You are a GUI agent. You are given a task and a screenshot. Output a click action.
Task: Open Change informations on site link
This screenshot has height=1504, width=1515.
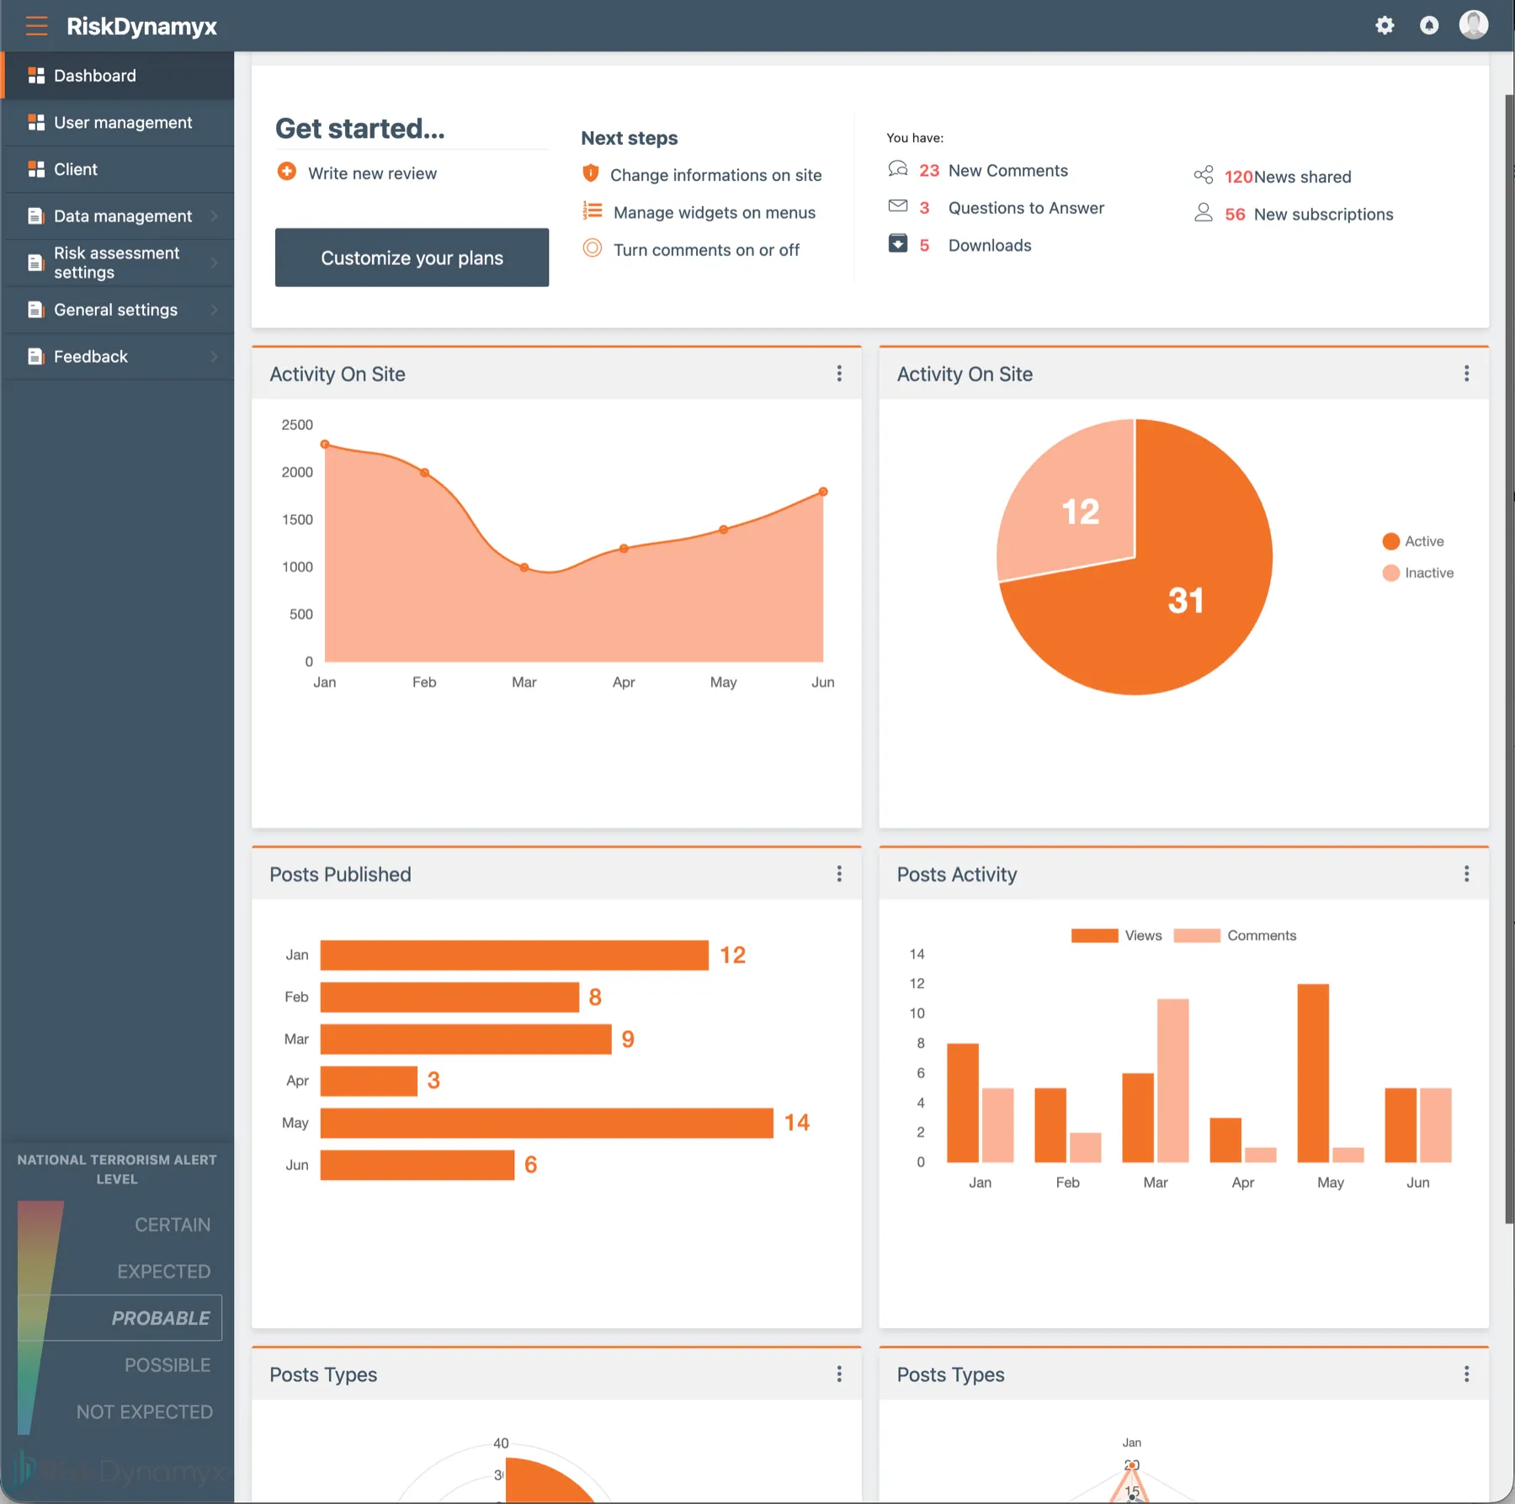715,175
